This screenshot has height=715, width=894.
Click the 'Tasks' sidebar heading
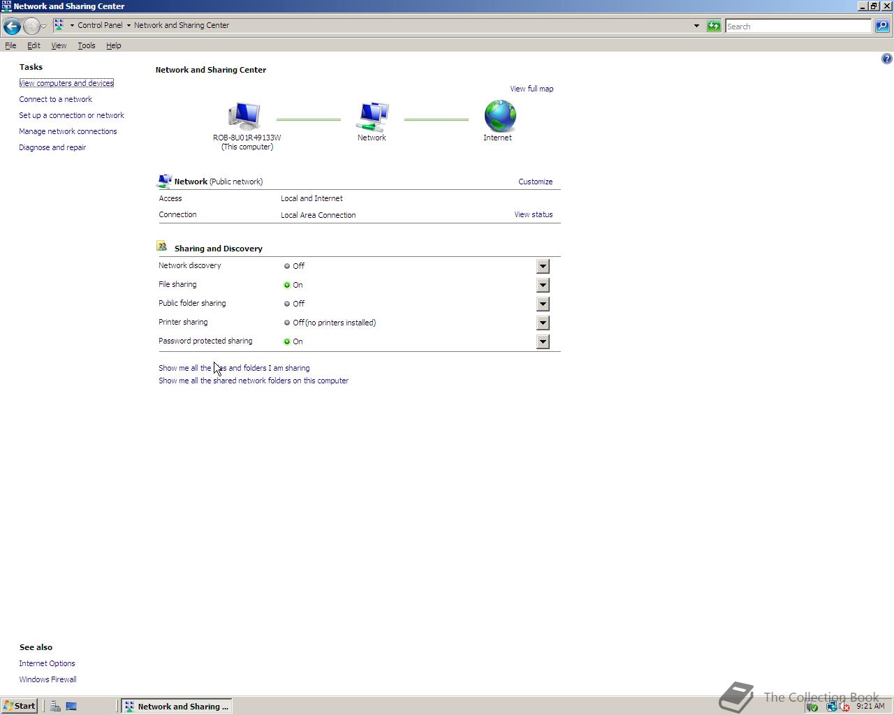pos(31,67)
